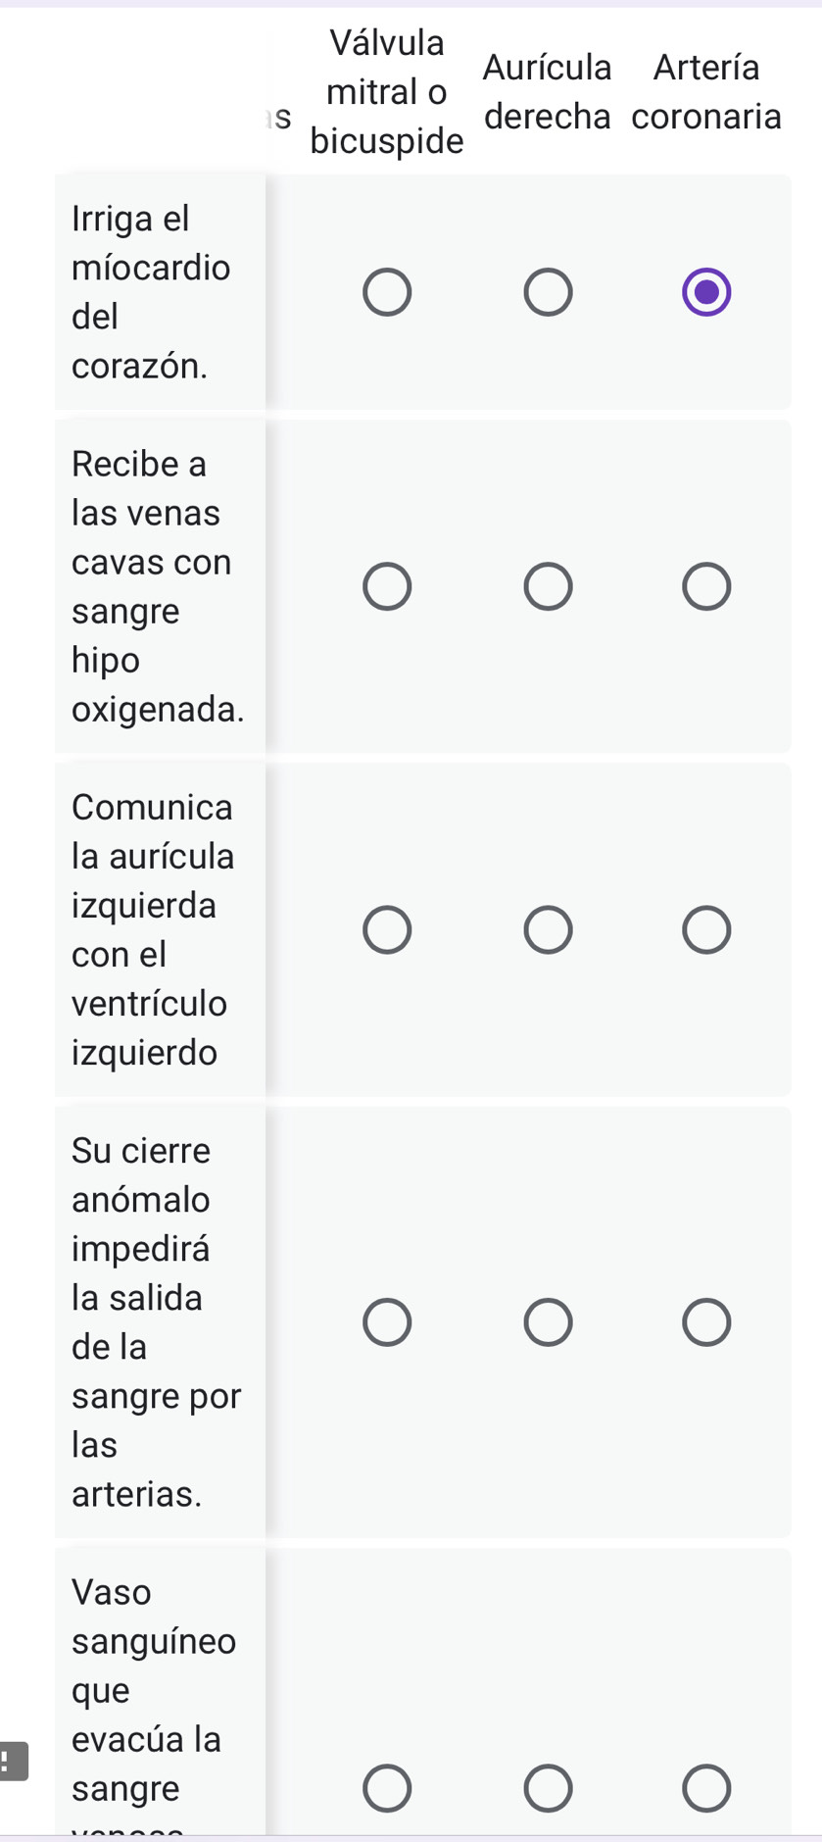Select Válvula mitral for 'Vaso sanguíneo' row
The height and width of the screenshot is (1842, 822).
[x=387, y=1788]
